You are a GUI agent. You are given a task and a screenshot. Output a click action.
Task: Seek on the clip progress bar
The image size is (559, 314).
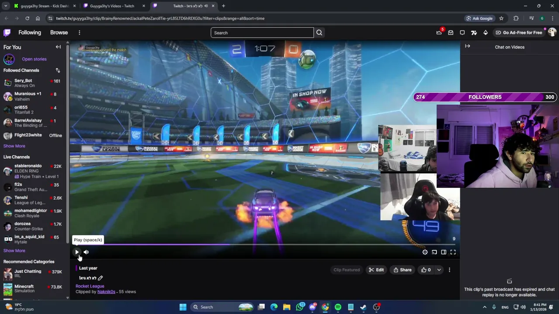[x=265, y=245]
